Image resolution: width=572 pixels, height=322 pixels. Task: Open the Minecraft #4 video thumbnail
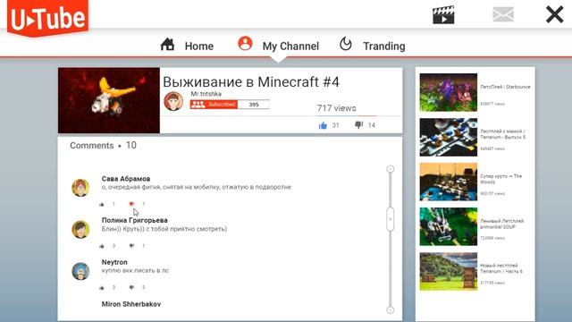click(x=109, y=100)
